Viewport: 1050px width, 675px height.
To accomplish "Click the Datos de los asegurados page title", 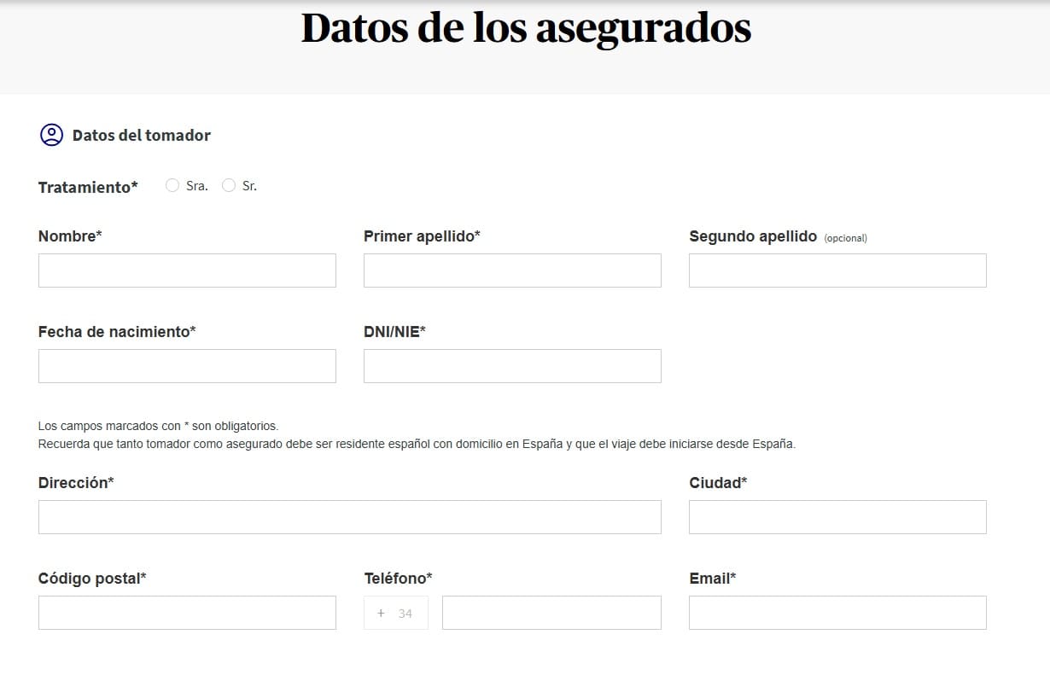I will tap(526, 27).
